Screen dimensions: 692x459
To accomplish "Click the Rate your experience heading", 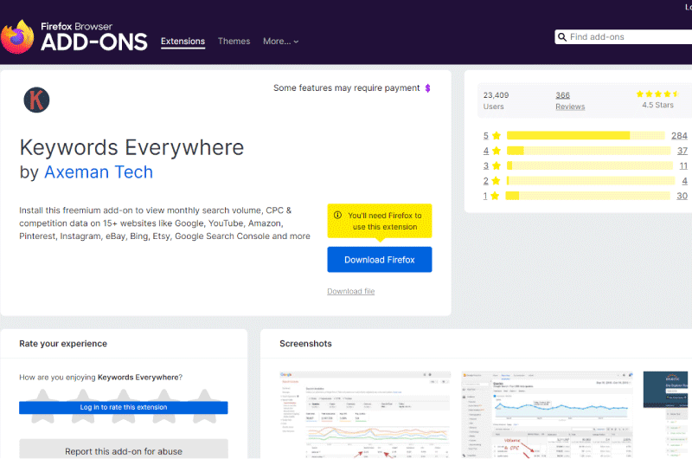I will [63, 344].
